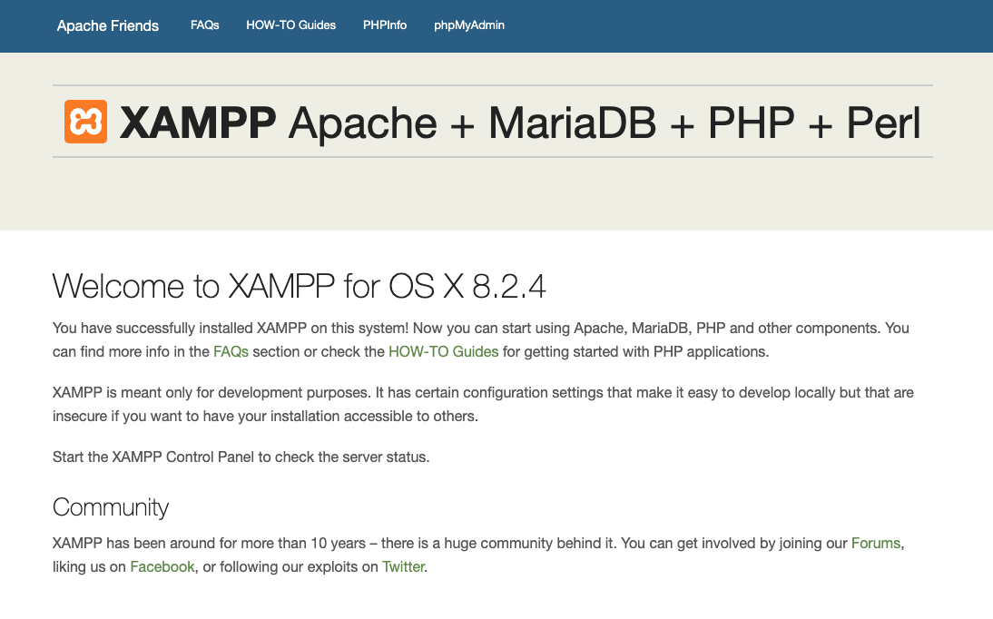Visit the Forums link in the Community section

pos(875,543)
